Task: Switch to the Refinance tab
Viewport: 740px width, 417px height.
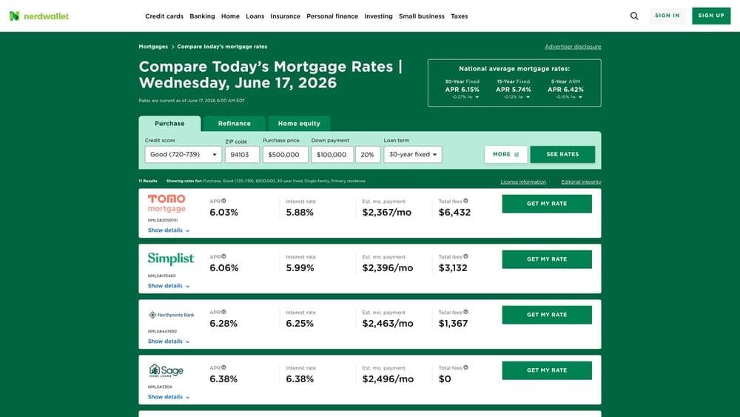Action: tap(234, 124)
